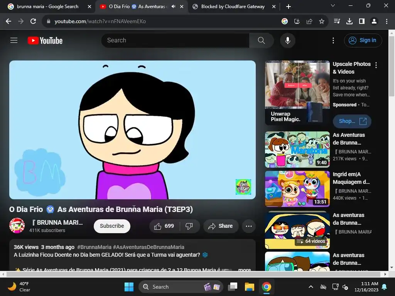The image size is (395, 296).
Task: Click the #AsAventurasDeBrunnaMaria hashtag
Action: [x=149, y=247]
